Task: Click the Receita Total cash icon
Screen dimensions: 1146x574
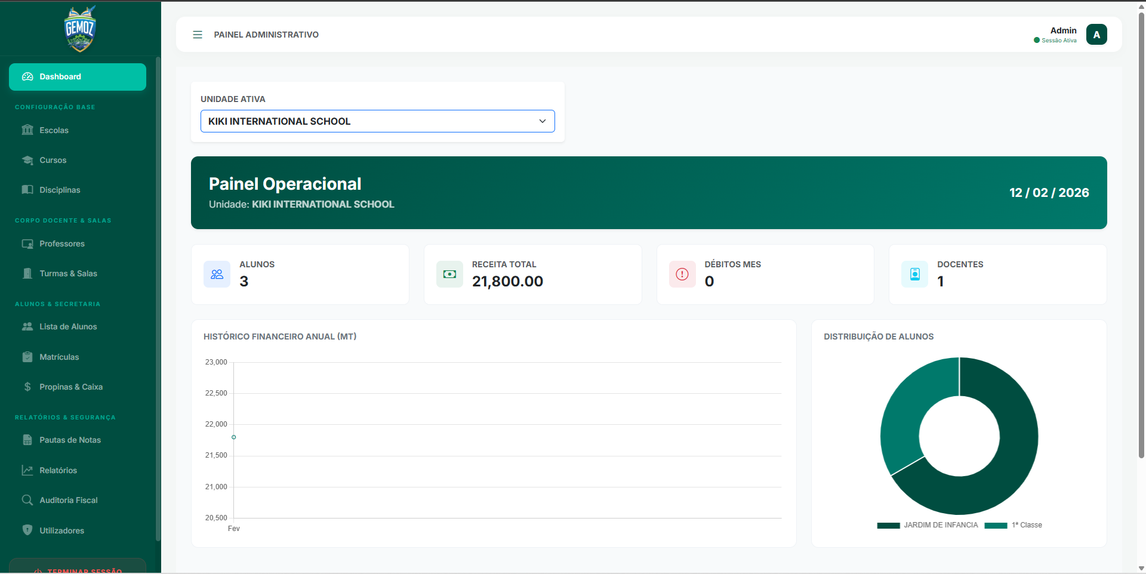Action: click(x=449, y=274)
